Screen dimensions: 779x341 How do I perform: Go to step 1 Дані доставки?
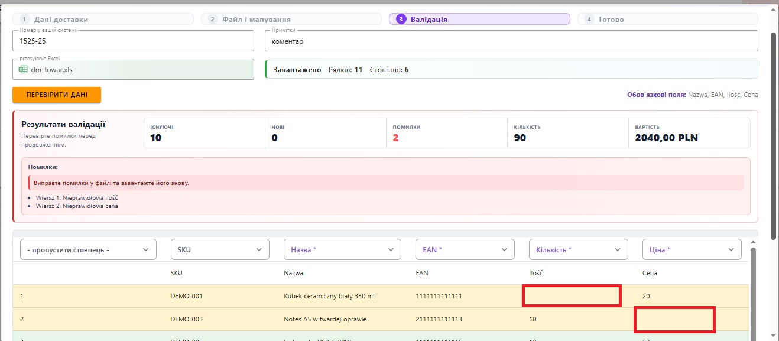tap(103, 19)
